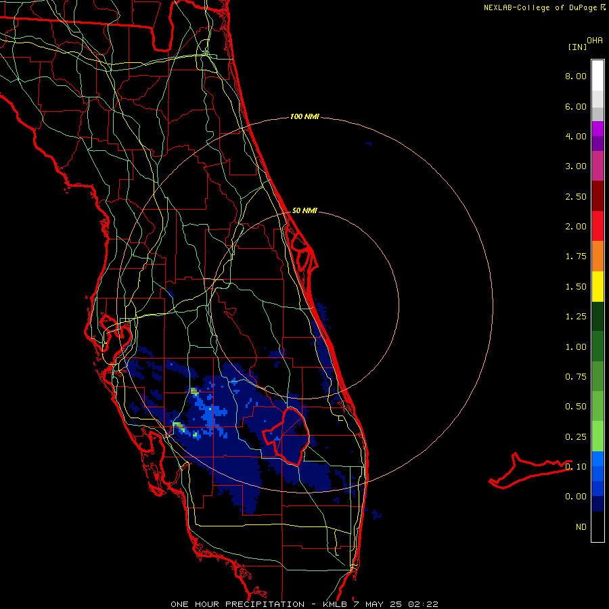Click the OHA product label
The image size is (609, 609).
[595, 40]
